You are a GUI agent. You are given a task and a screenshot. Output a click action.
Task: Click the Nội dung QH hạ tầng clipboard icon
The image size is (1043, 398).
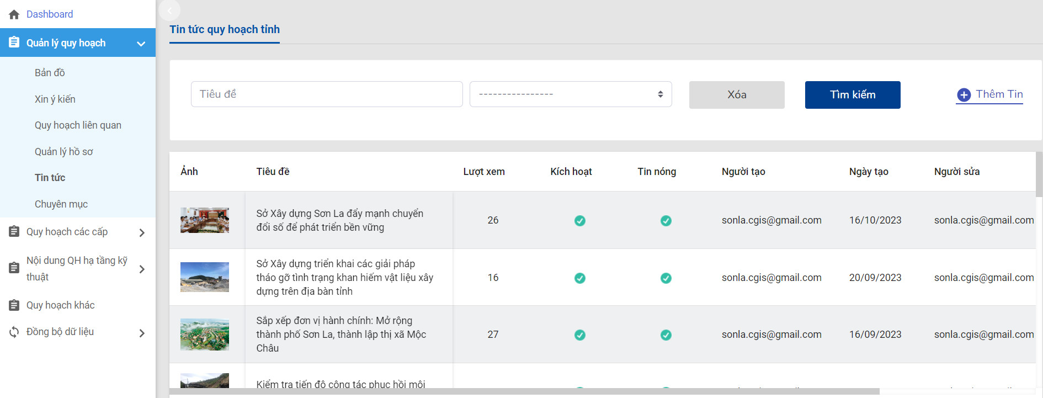pos(14,268)
